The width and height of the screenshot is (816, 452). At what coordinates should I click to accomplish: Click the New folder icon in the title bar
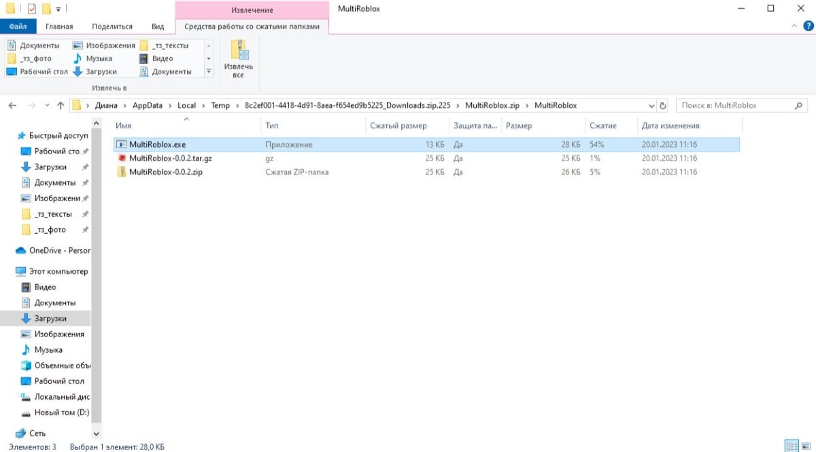[x=46, y=9]
